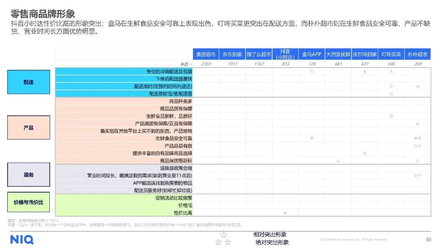Click the star for 沃尔玛到家 in 自有品牌商品选择 row

pyautogui.click(x=365, y=153)
